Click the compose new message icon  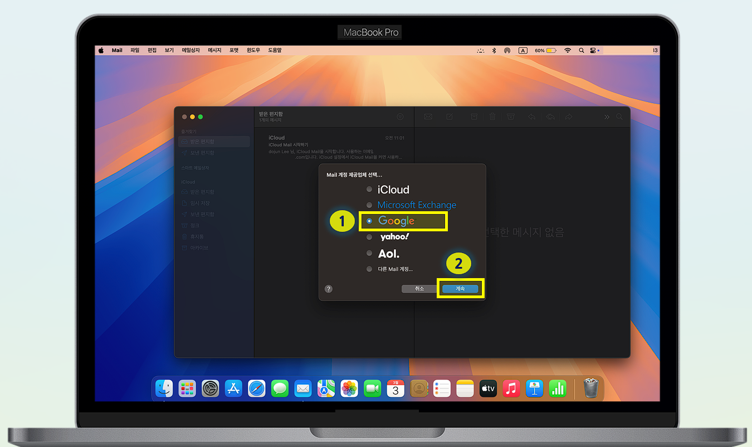449,117
